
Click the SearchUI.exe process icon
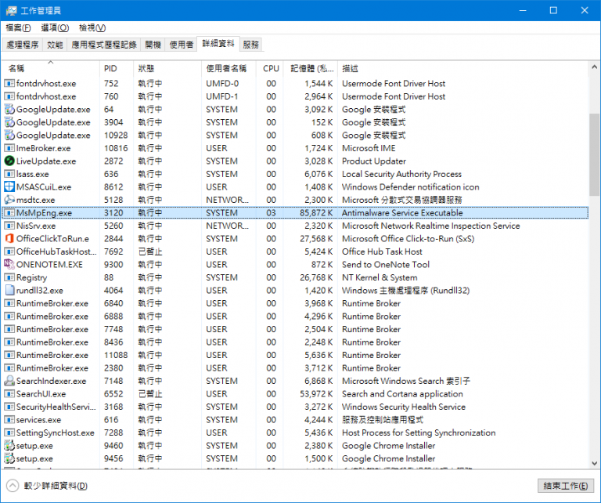(x=9, y=394)
